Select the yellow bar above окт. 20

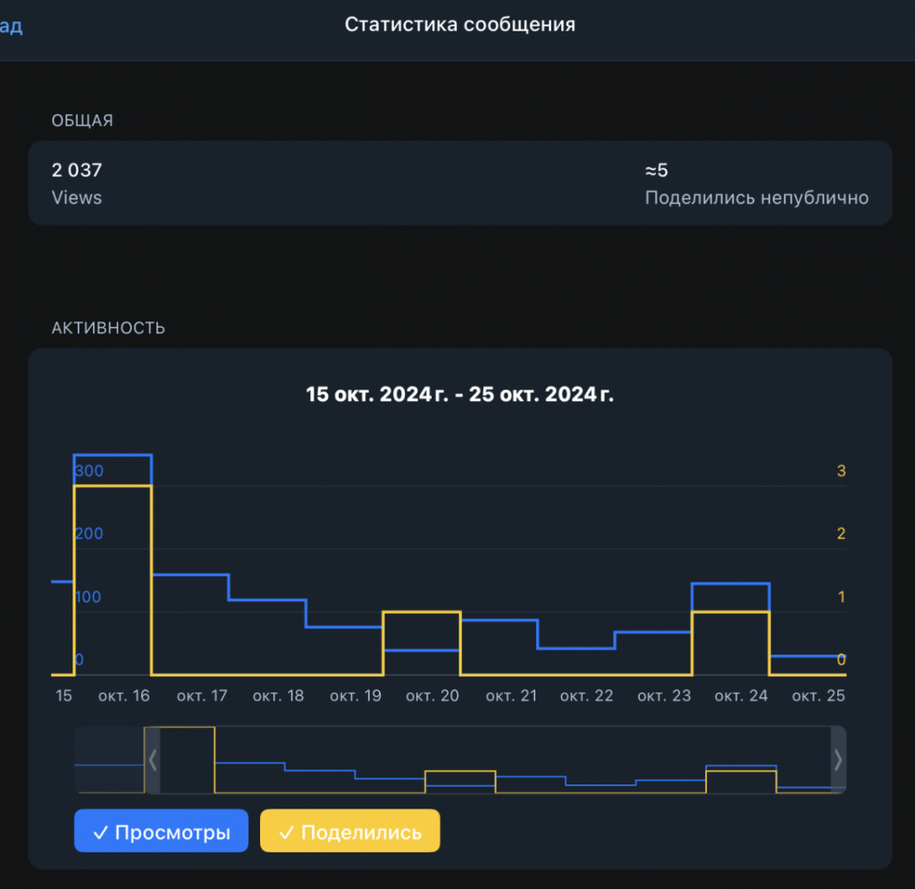pyautogui.click(x=422, y=642)
